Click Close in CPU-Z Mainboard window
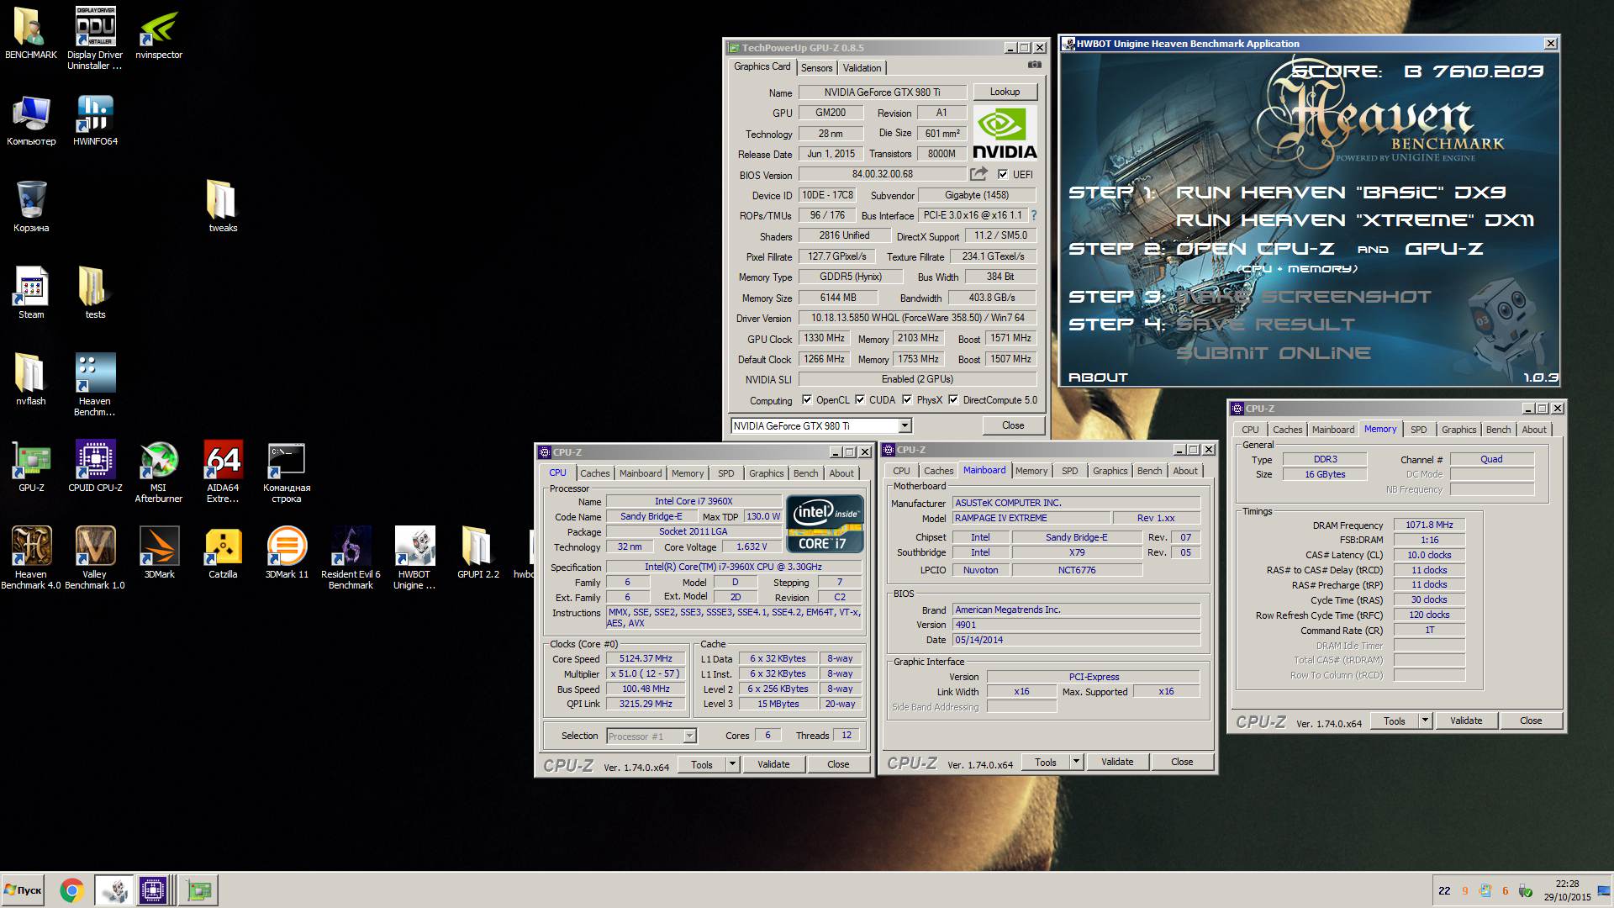The image size is (1614, 908). (1182, 762)
